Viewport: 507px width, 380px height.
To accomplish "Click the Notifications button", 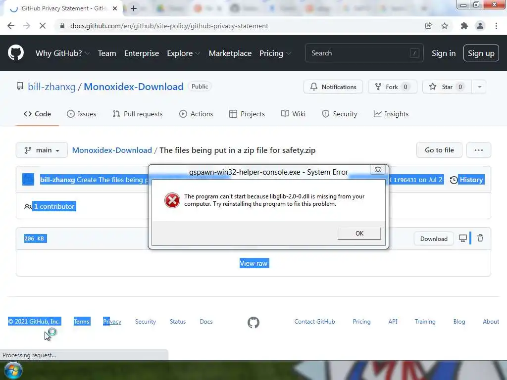I will [333, 87].
